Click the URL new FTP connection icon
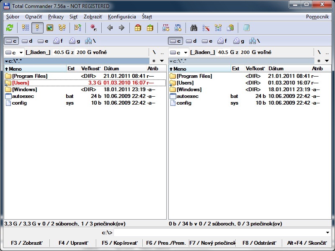Screen dimensions: 335x251 click(x=178, y=28)
